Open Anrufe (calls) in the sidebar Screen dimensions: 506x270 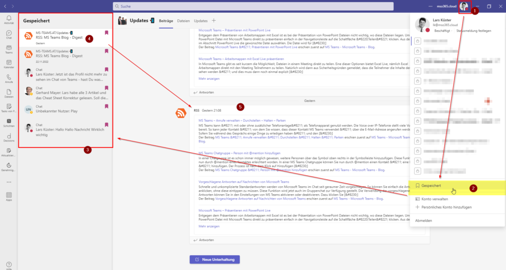tap(9, 79)
